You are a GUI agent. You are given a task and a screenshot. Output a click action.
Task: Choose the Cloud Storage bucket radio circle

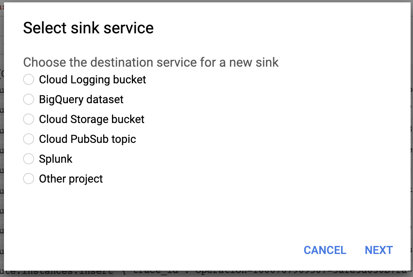(29, 119)
